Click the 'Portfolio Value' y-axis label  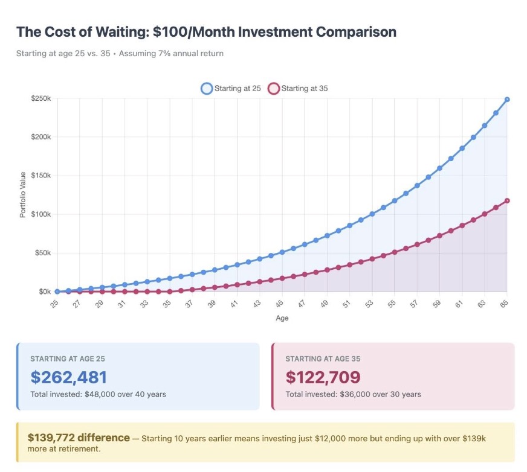pyautogui.click(x=22, y=194)
